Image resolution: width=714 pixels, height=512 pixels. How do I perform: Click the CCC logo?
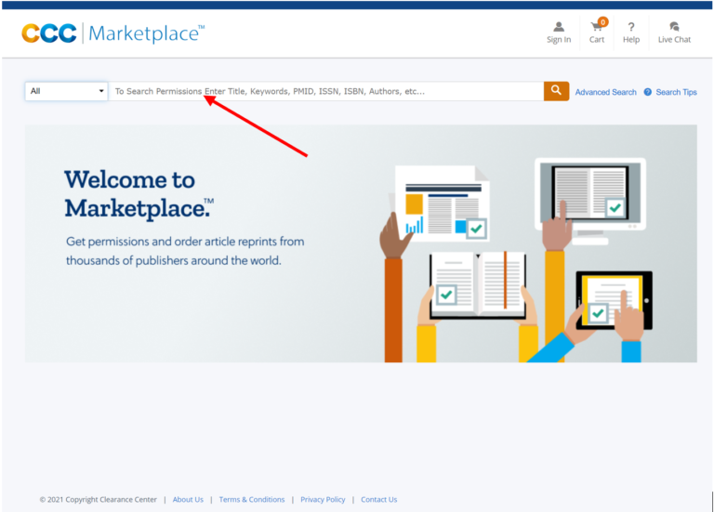coord(49,33)
